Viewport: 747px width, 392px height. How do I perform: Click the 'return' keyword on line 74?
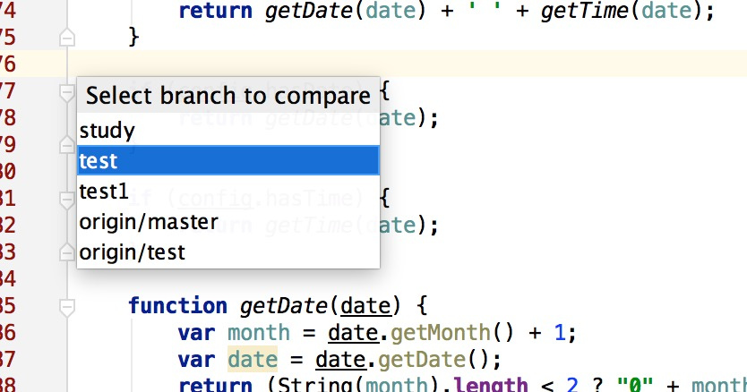coord(215,11)
